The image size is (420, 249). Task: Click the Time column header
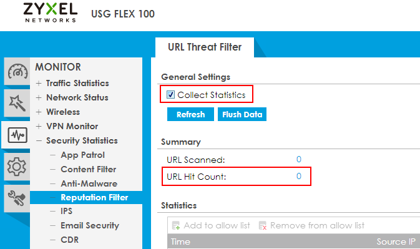(x=181, y=242)
